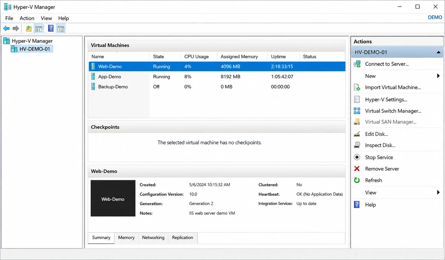
Task: Click the green Refresh icon
Action: click(x=357, y=180)
